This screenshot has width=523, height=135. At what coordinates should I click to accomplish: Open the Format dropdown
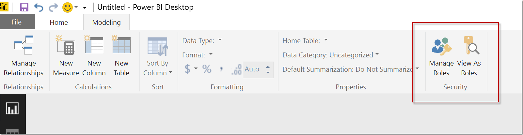tap(198, 55)
